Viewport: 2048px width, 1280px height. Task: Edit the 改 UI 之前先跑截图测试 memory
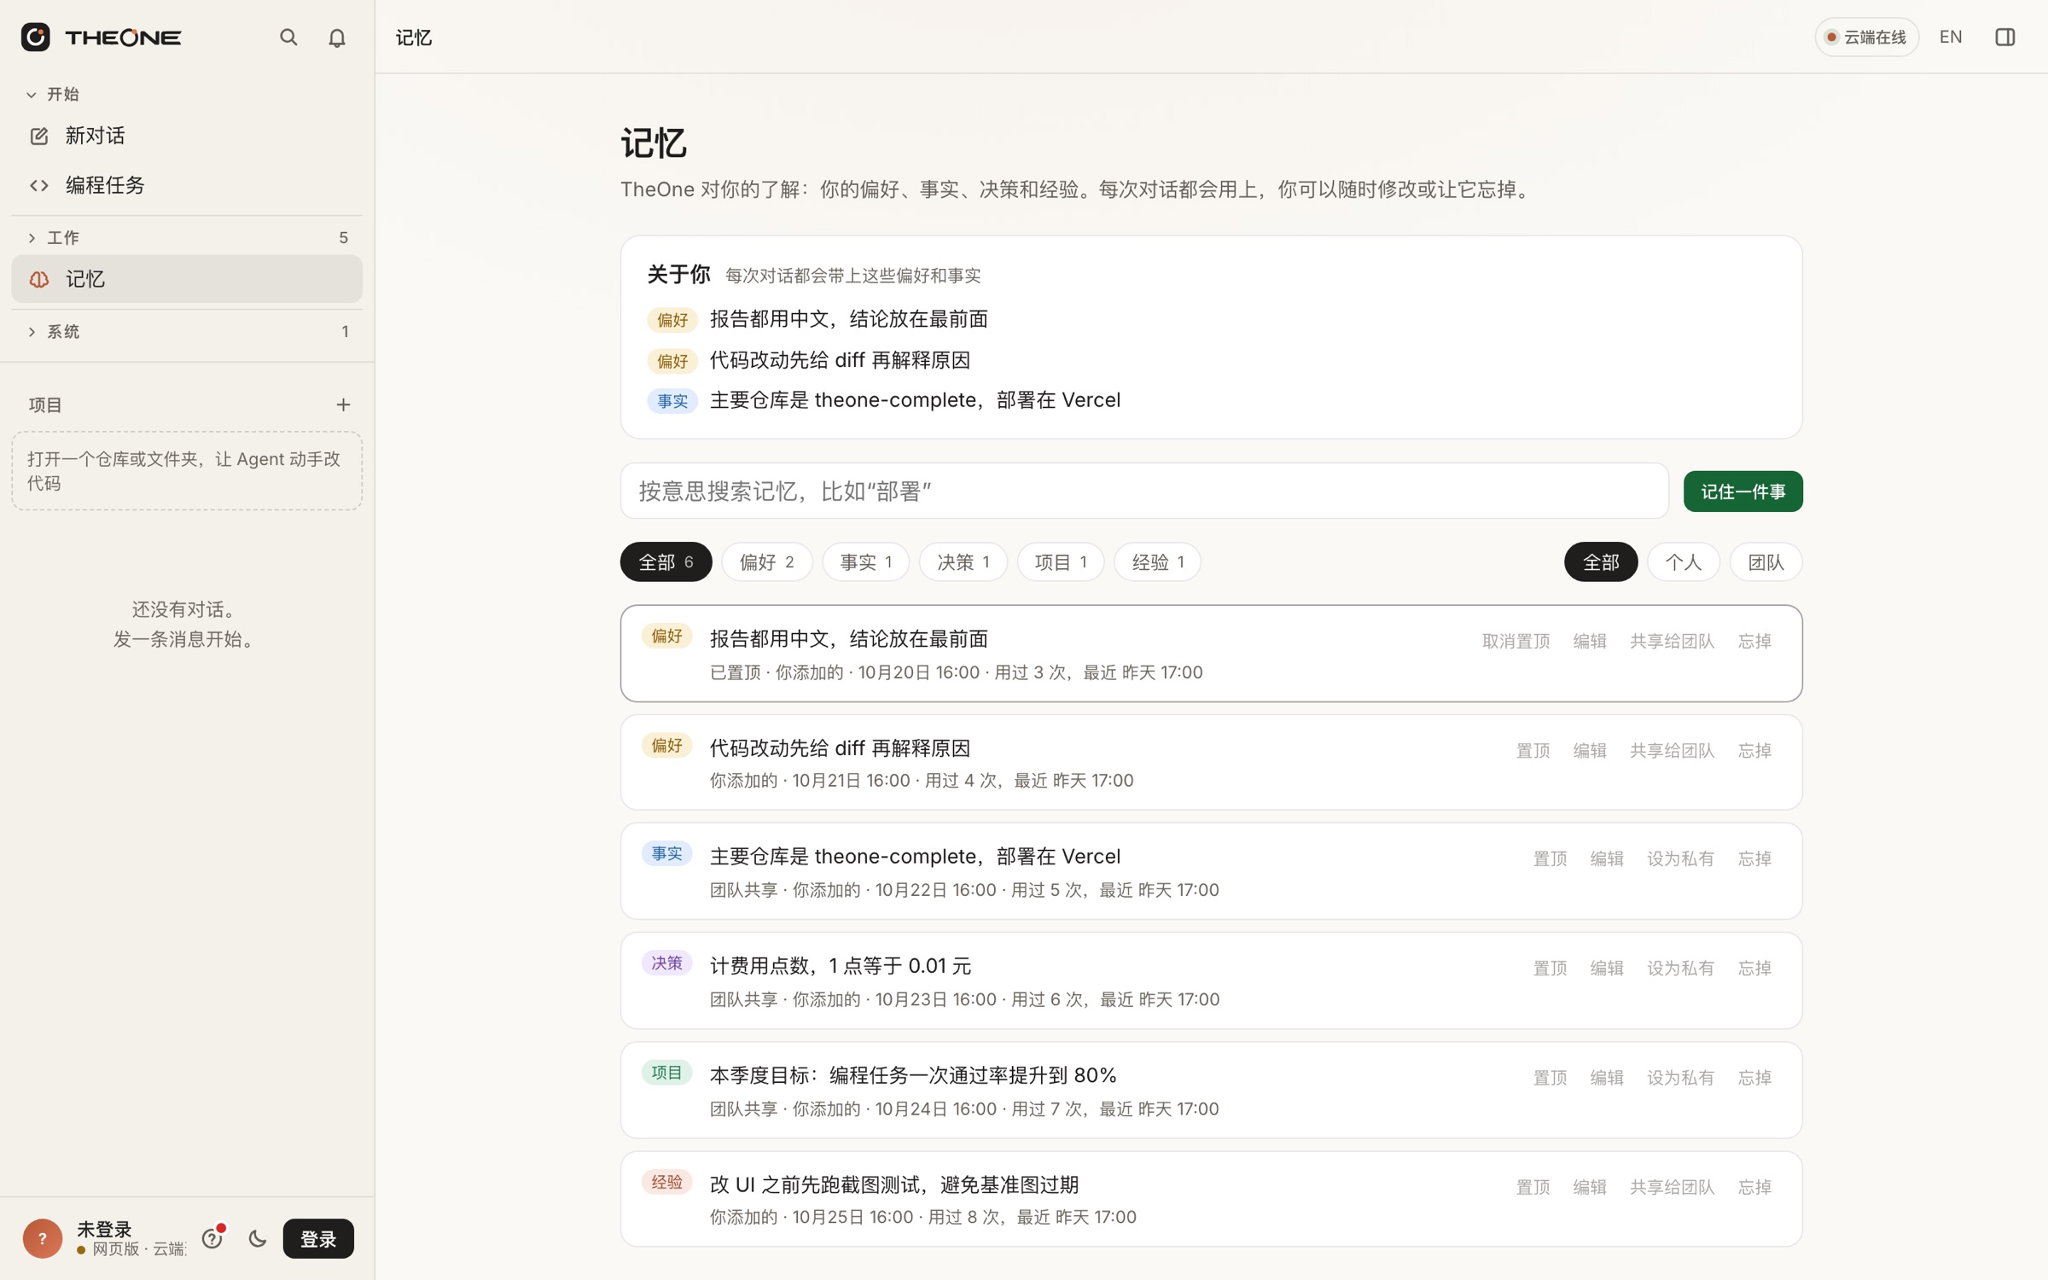coord(1590,1187)
